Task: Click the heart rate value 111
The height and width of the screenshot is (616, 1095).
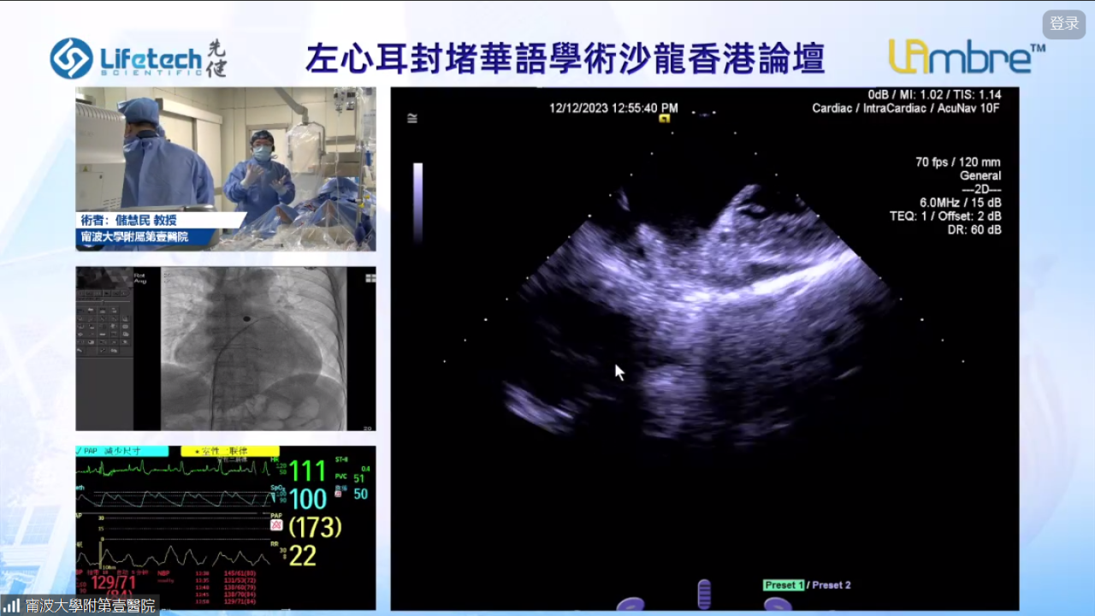Action: pos(307,471)
